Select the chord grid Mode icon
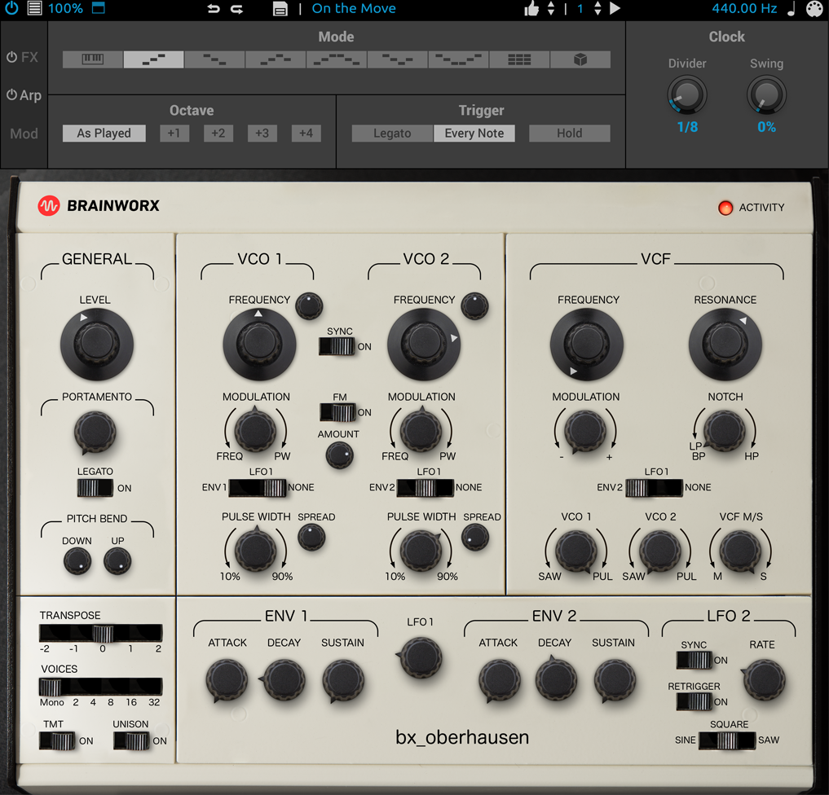The width and height of the screenshot is (829, 795). coord(519,59)
